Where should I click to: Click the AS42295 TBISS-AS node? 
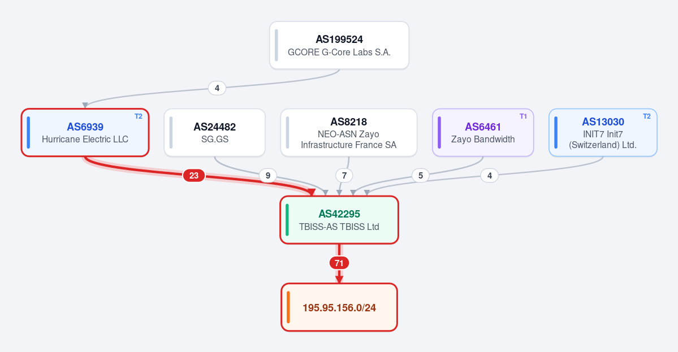coord(339,220)
